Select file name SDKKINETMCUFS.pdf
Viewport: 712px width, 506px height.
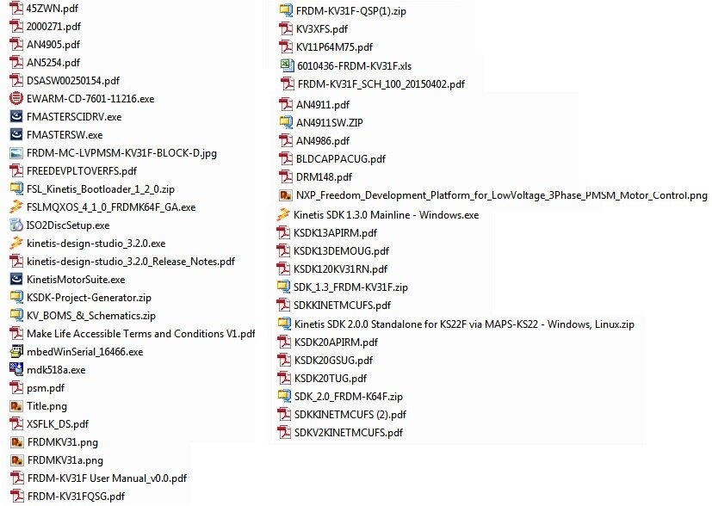[343, 305]
